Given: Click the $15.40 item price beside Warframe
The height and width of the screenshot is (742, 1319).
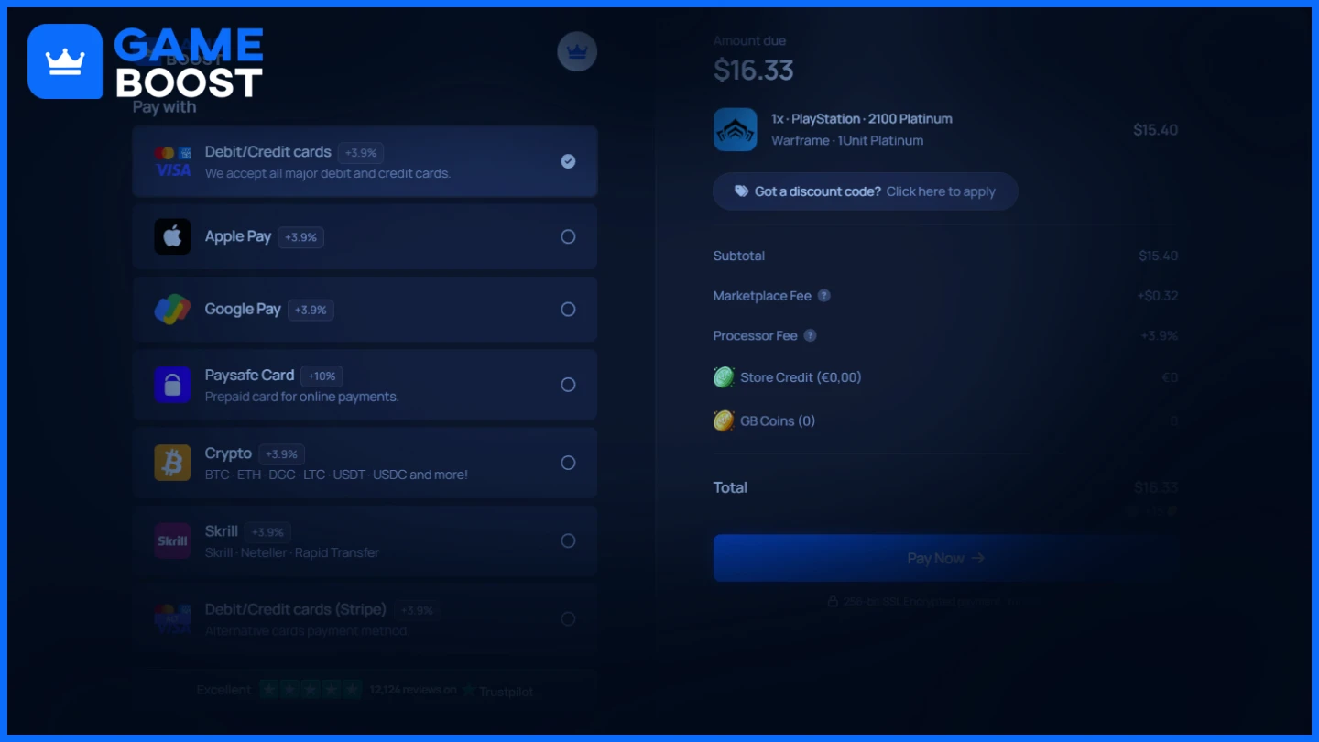Looking at the screenshot, I should (x=1155, y=130).
